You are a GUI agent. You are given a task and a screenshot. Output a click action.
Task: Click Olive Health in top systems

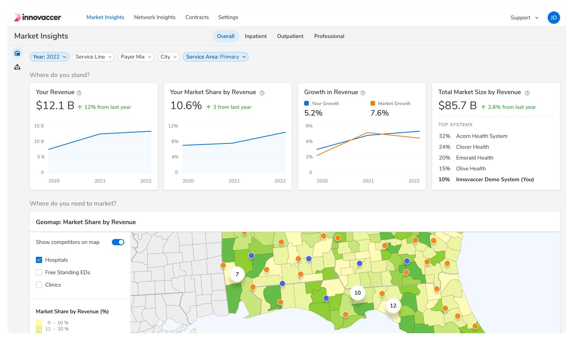pos(471,169)
